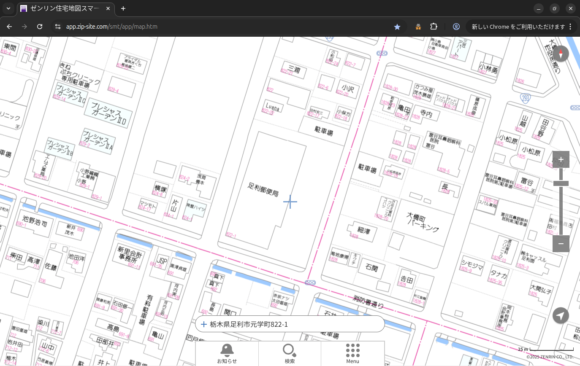Click the 石関 house label
Image resolution: width=580 pixels, height=366 pixels.
coord(372,268)
